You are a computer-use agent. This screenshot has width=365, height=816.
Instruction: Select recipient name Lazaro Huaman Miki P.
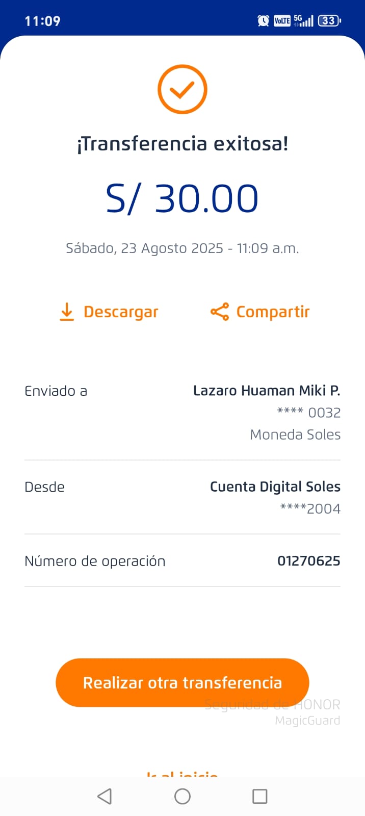[266, 391]
